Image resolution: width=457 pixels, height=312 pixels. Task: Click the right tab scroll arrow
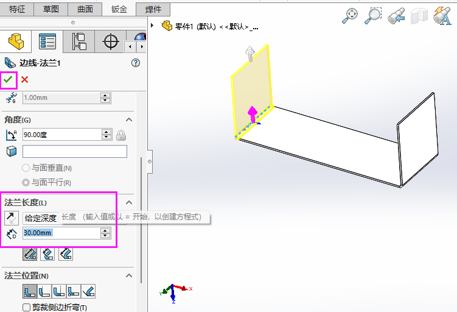[142, 47]
